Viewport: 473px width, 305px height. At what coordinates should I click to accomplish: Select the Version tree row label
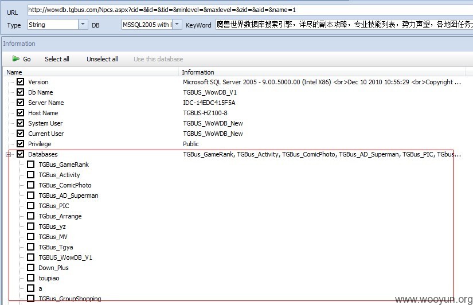tap(38, 82)
